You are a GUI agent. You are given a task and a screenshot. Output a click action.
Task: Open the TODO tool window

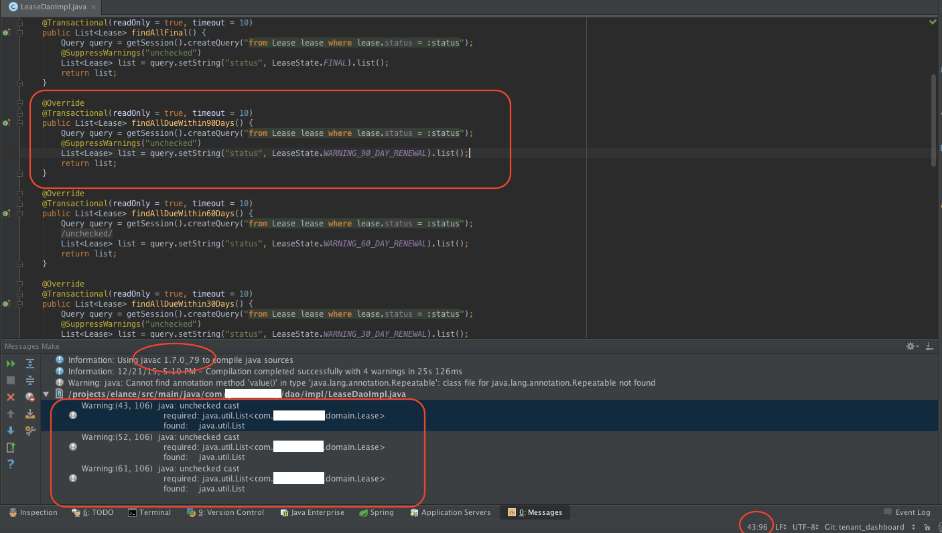tap(92, 513)
